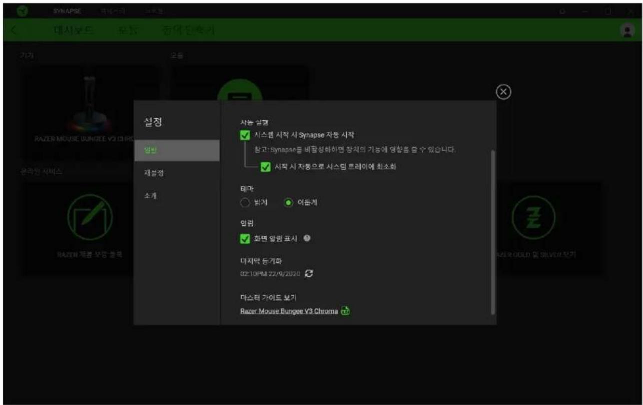Close the settings dialog with the circled X
This screenshot has width=643, height=405.
(503, 92)
